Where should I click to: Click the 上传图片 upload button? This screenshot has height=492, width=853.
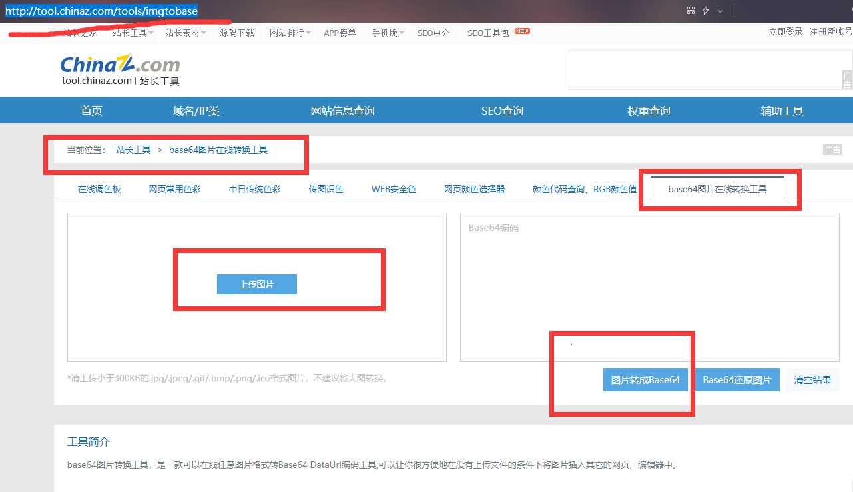(257, 284)
